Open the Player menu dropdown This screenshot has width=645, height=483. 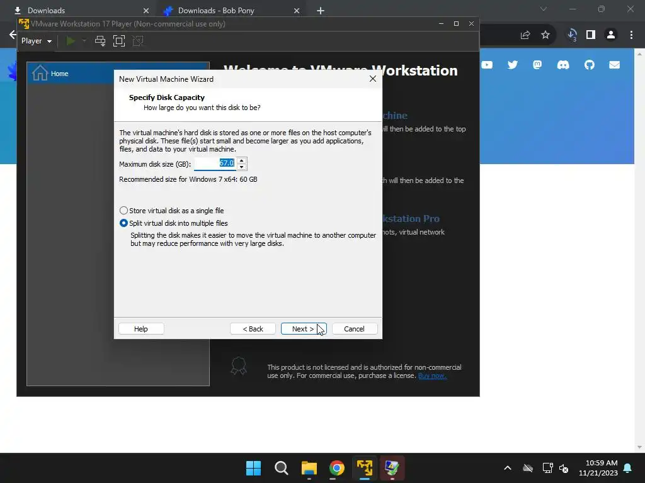[37, 41]
